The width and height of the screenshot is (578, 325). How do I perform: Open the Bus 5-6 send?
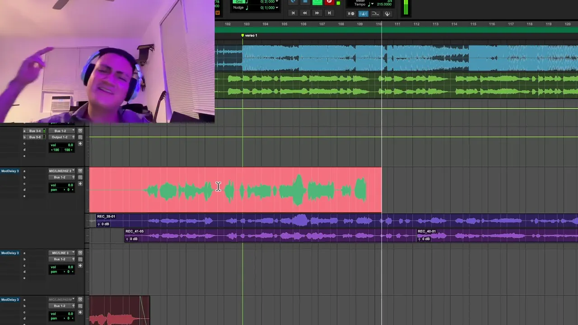35,137
